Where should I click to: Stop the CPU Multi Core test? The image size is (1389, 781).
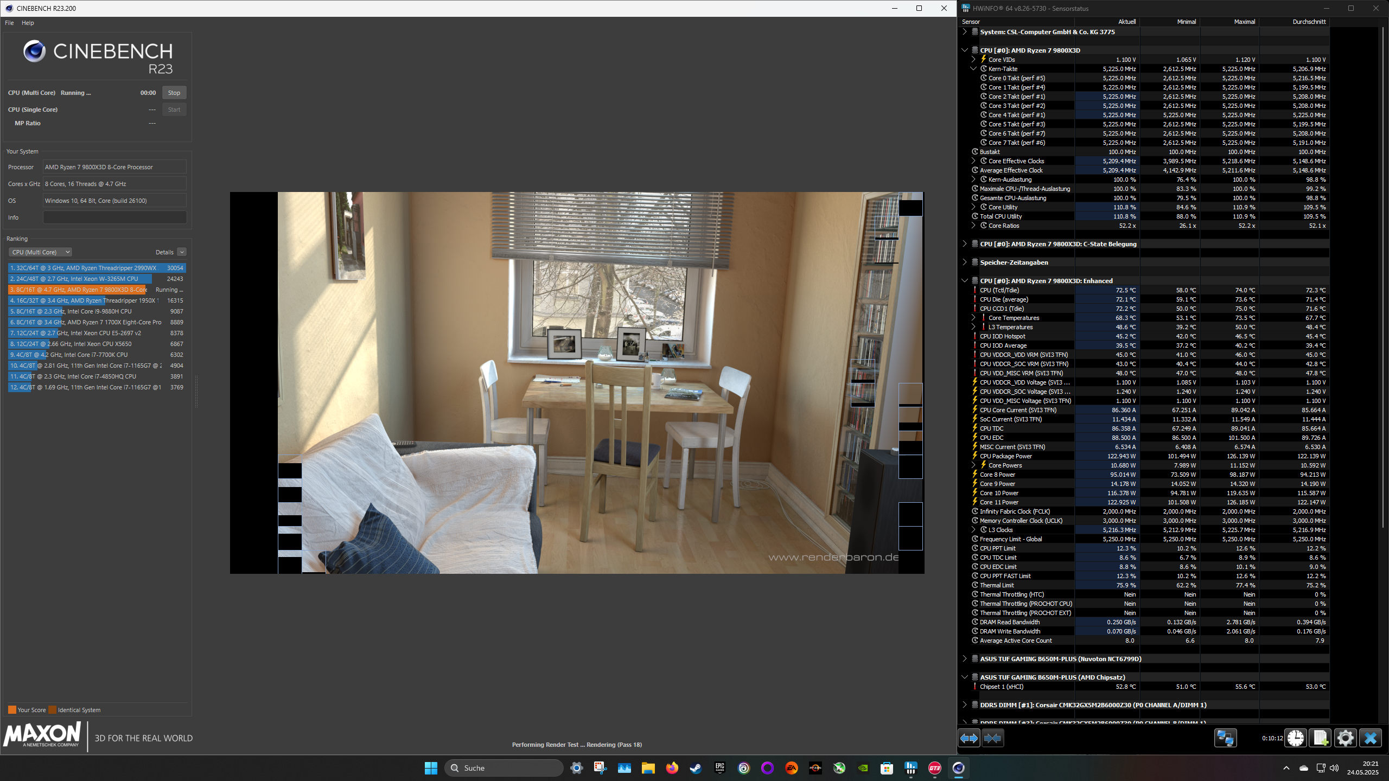(174, 93)
